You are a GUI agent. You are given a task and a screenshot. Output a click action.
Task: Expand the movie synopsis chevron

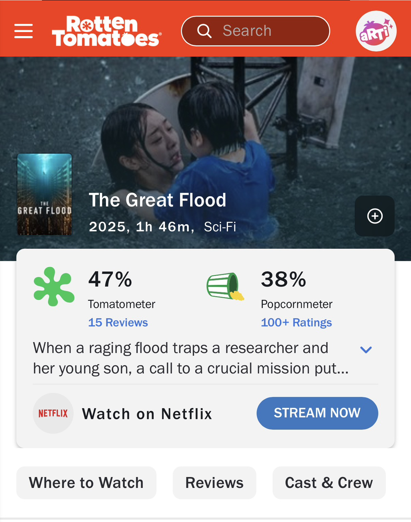(366, 349)
